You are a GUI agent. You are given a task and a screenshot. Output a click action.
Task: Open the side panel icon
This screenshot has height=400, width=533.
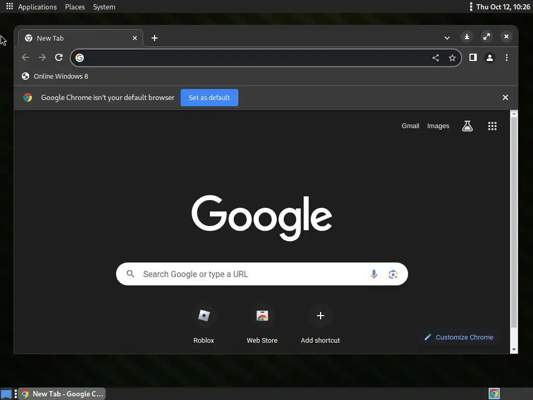click(473, 57)
